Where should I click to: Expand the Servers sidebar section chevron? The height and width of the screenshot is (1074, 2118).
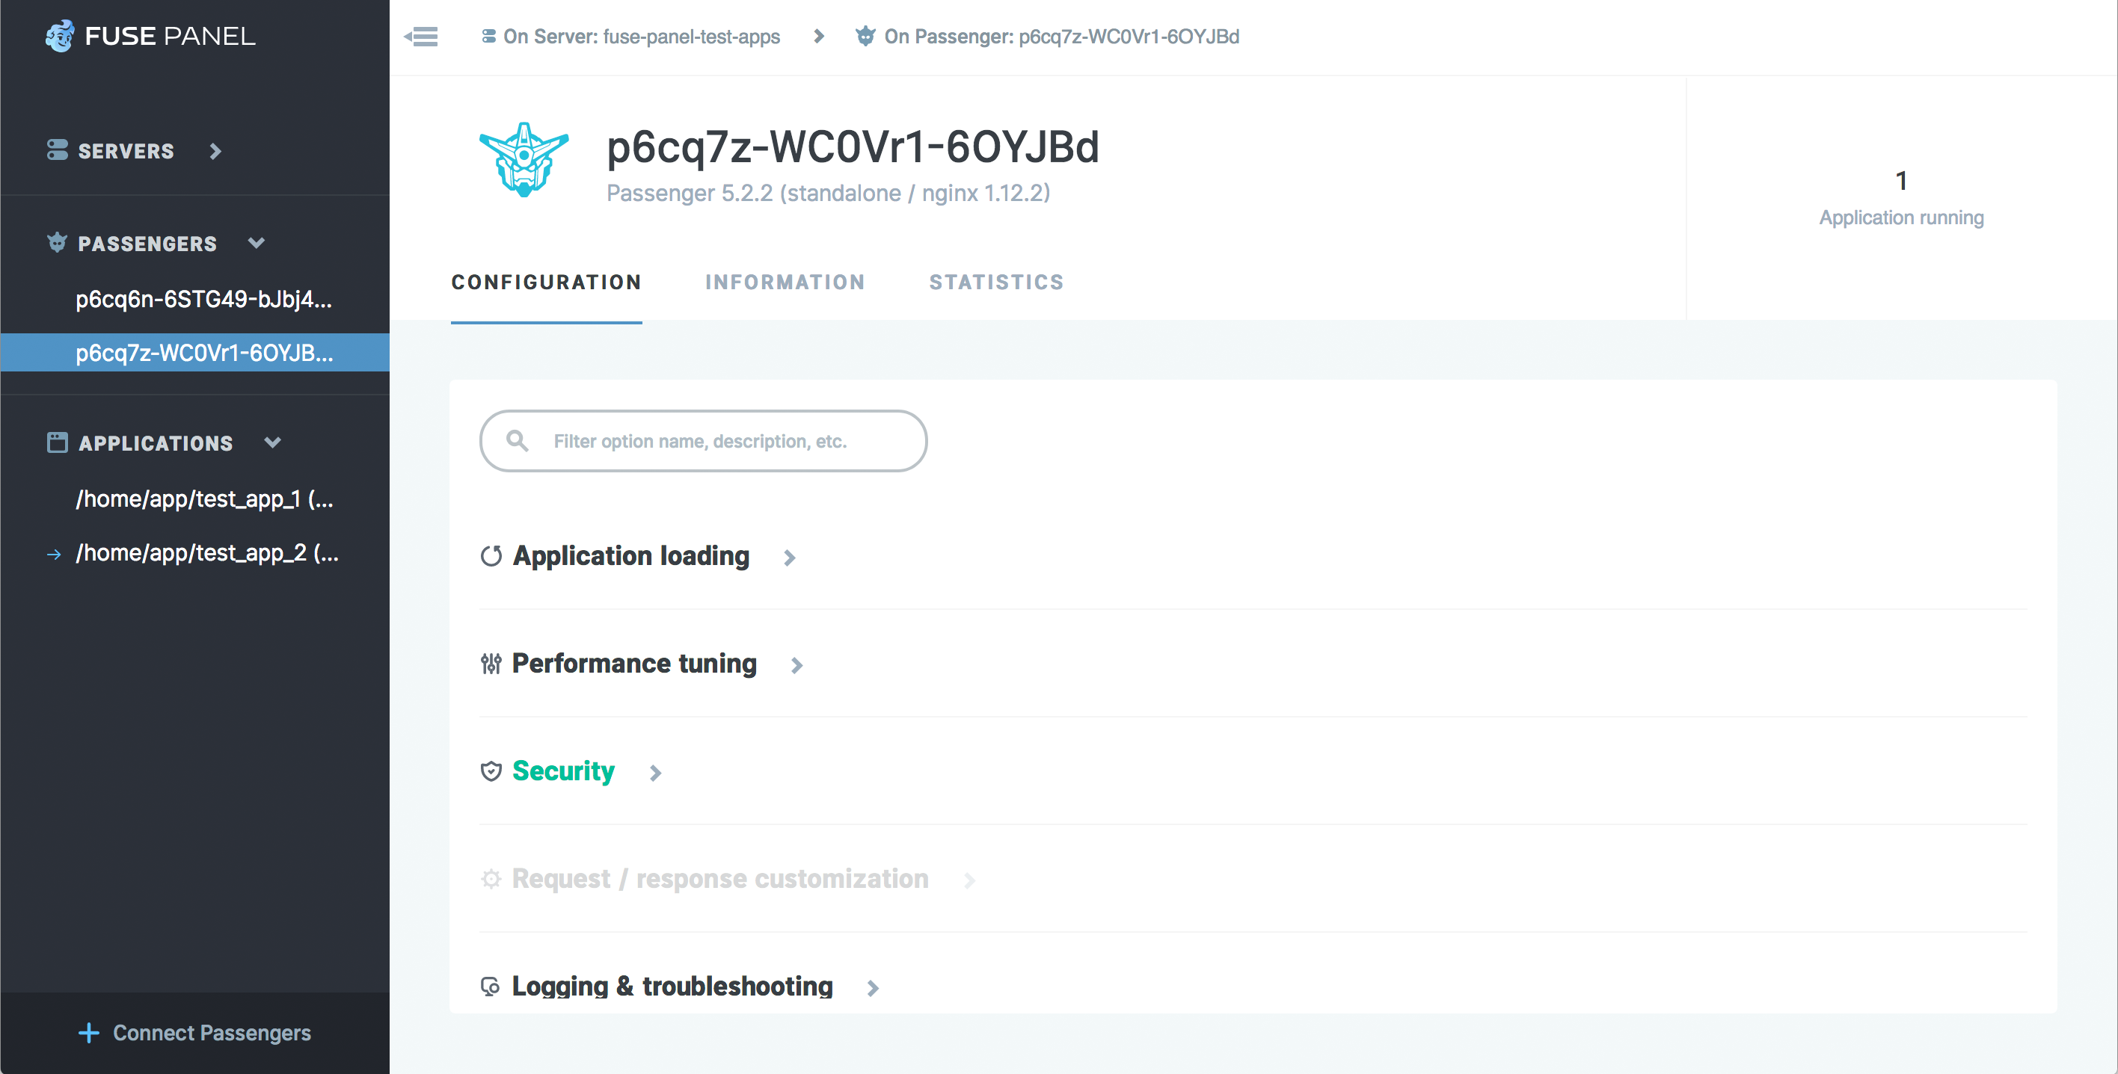click(215, 151)
